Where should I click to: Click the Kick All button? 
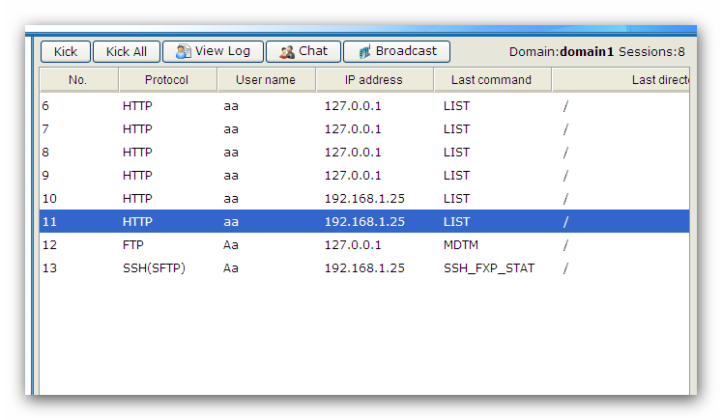(x=127, y=51)
